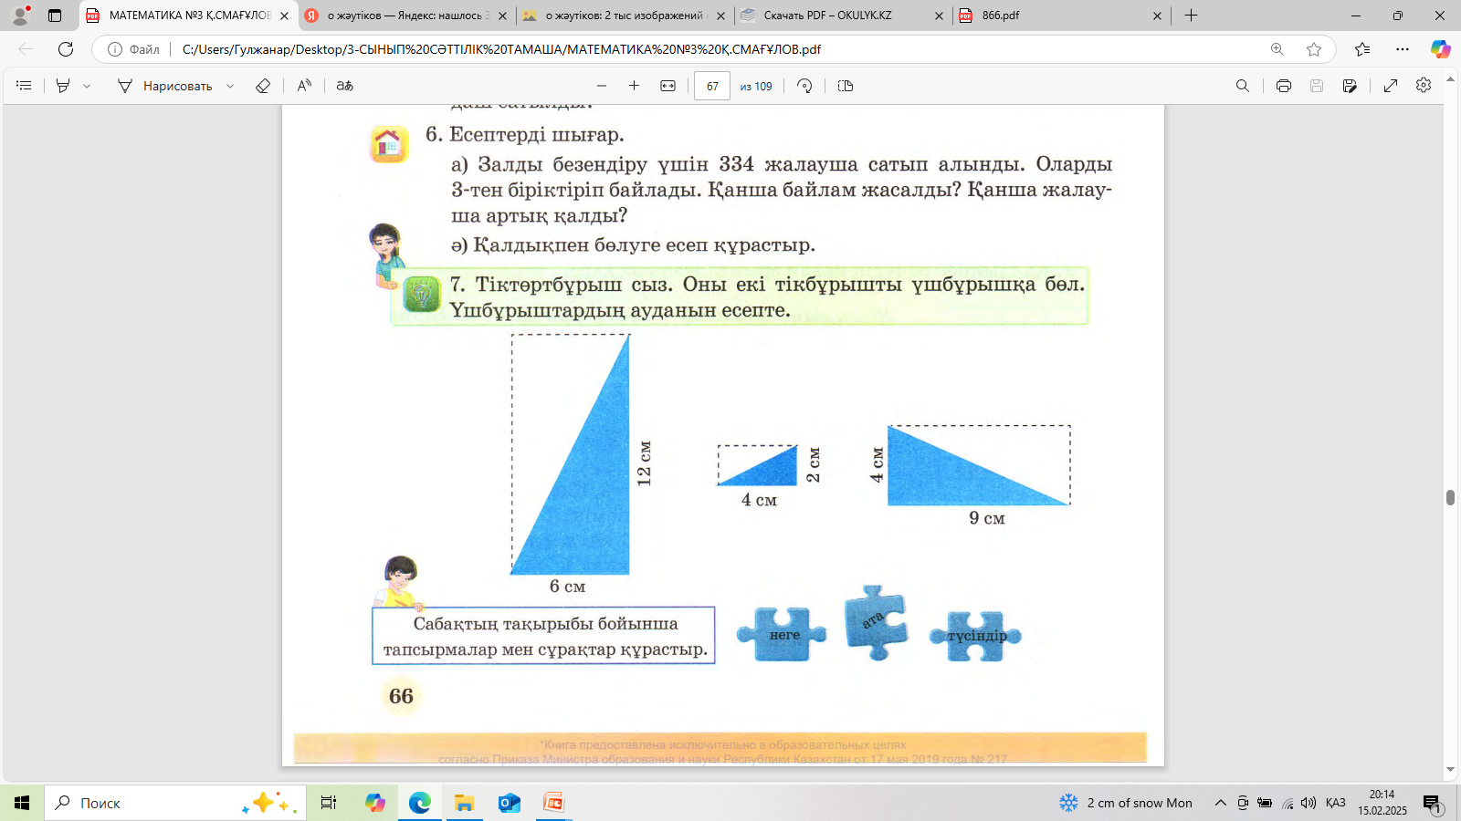This screenshot has height=821, width=1461.
Task: Open the browser zoom magnifier in address bar
Action: 1277,49
